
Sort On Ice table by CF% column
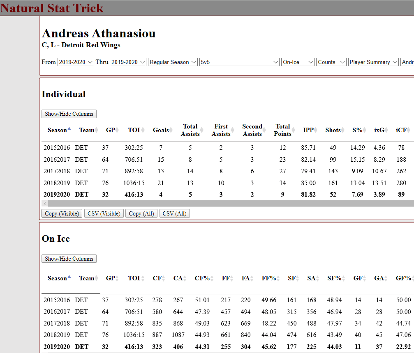tap(202, 278)
